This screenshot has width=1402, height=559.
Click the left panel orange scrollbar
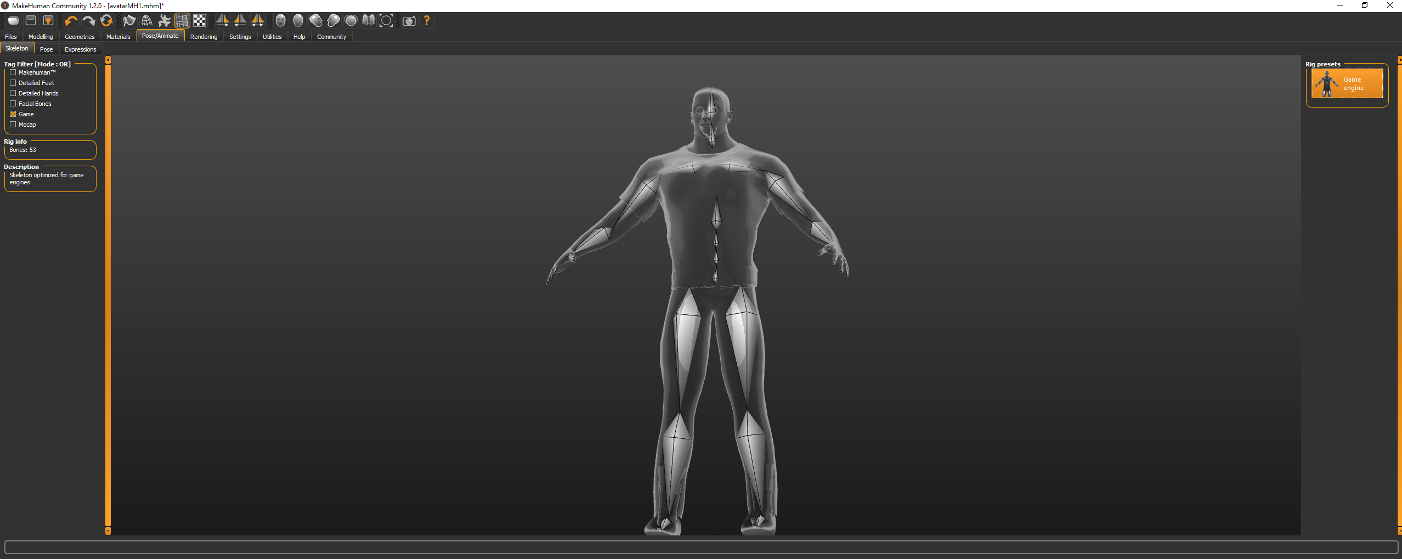108,296
